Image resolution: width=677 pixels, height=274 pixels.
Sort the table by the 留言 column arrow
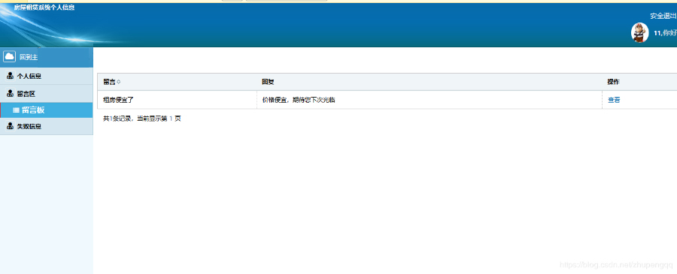point(119,82)
